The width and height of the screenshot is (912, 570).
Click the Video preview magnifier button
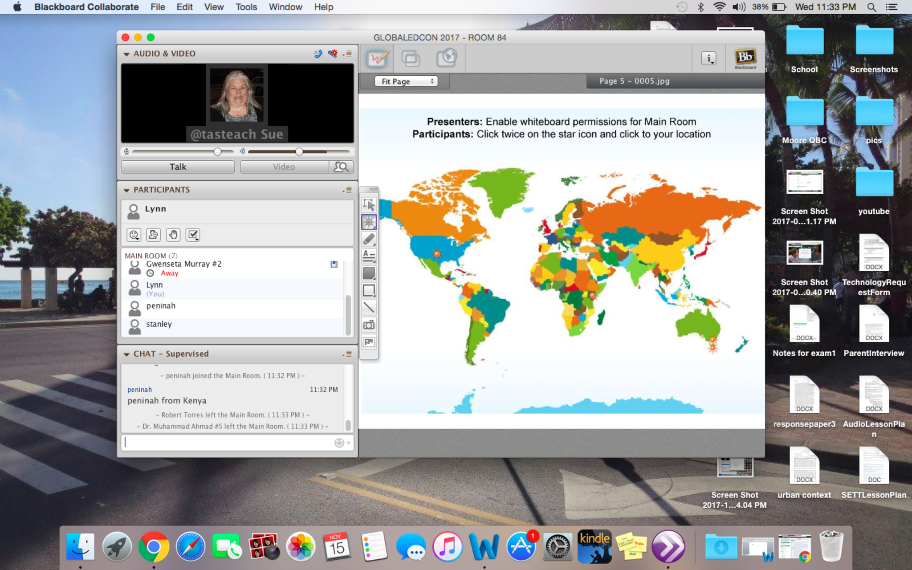pyautogui.click(x=341, y=167)
